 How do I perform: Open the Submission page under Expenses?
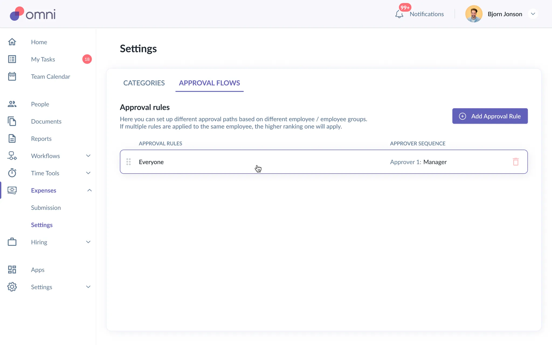(46, 208)
